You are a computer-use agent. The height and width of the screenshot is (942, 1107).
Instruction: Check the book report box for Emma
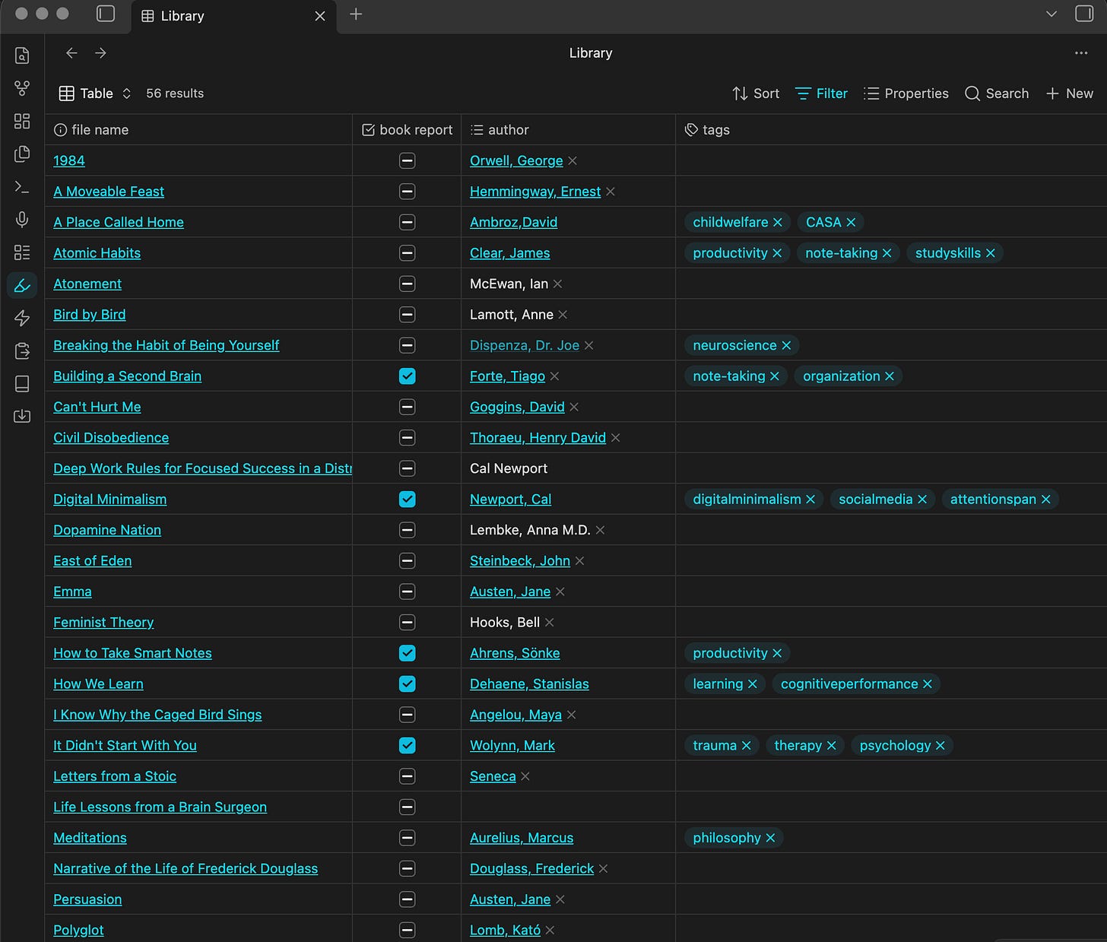(408, 592)
